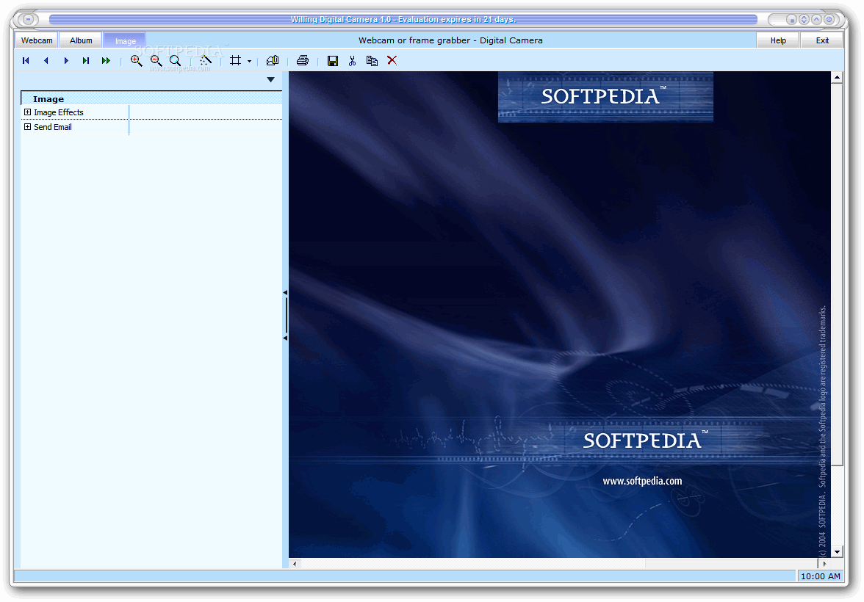Click the displayed Softpedia image preview
The width and height of the screenshot is (864, 602).
click(559, 314)
